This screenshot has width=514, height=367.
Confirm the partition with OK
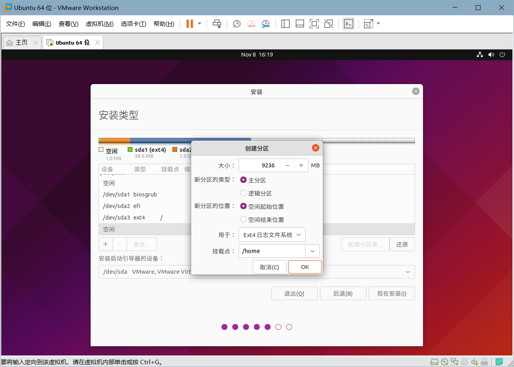tap(305, 267)
